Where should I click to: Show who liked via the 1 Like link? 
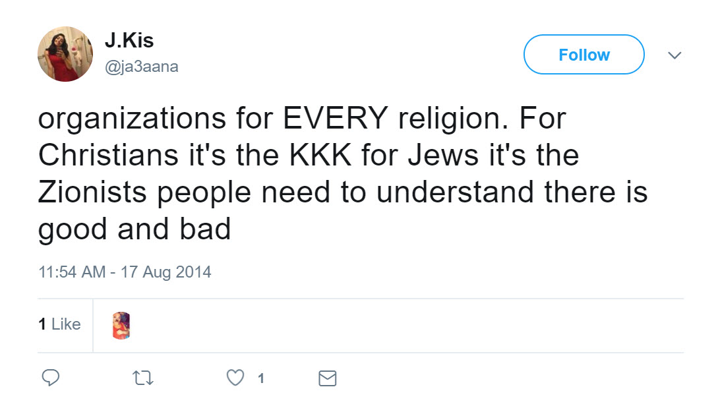coord(59,324)
